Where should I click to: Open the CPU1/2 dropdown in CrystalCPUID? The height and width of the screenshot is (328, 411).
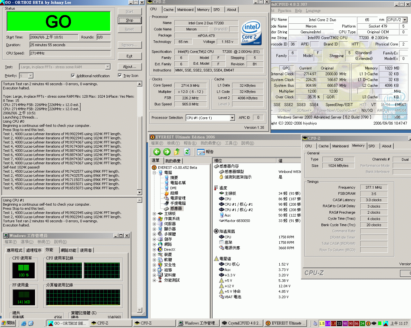coord(405,20)
